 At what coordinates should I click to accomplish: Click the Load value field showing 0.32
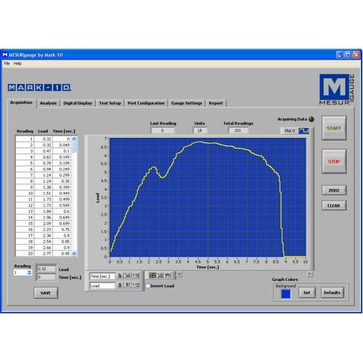click(x=46, y=269)
